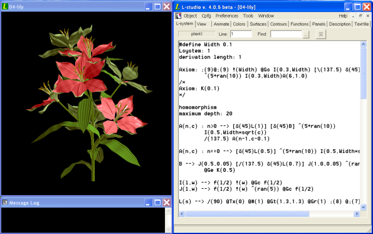Minimize the inner document via menu bar button
Screen dimensions: 373x234
pos(353,16)
